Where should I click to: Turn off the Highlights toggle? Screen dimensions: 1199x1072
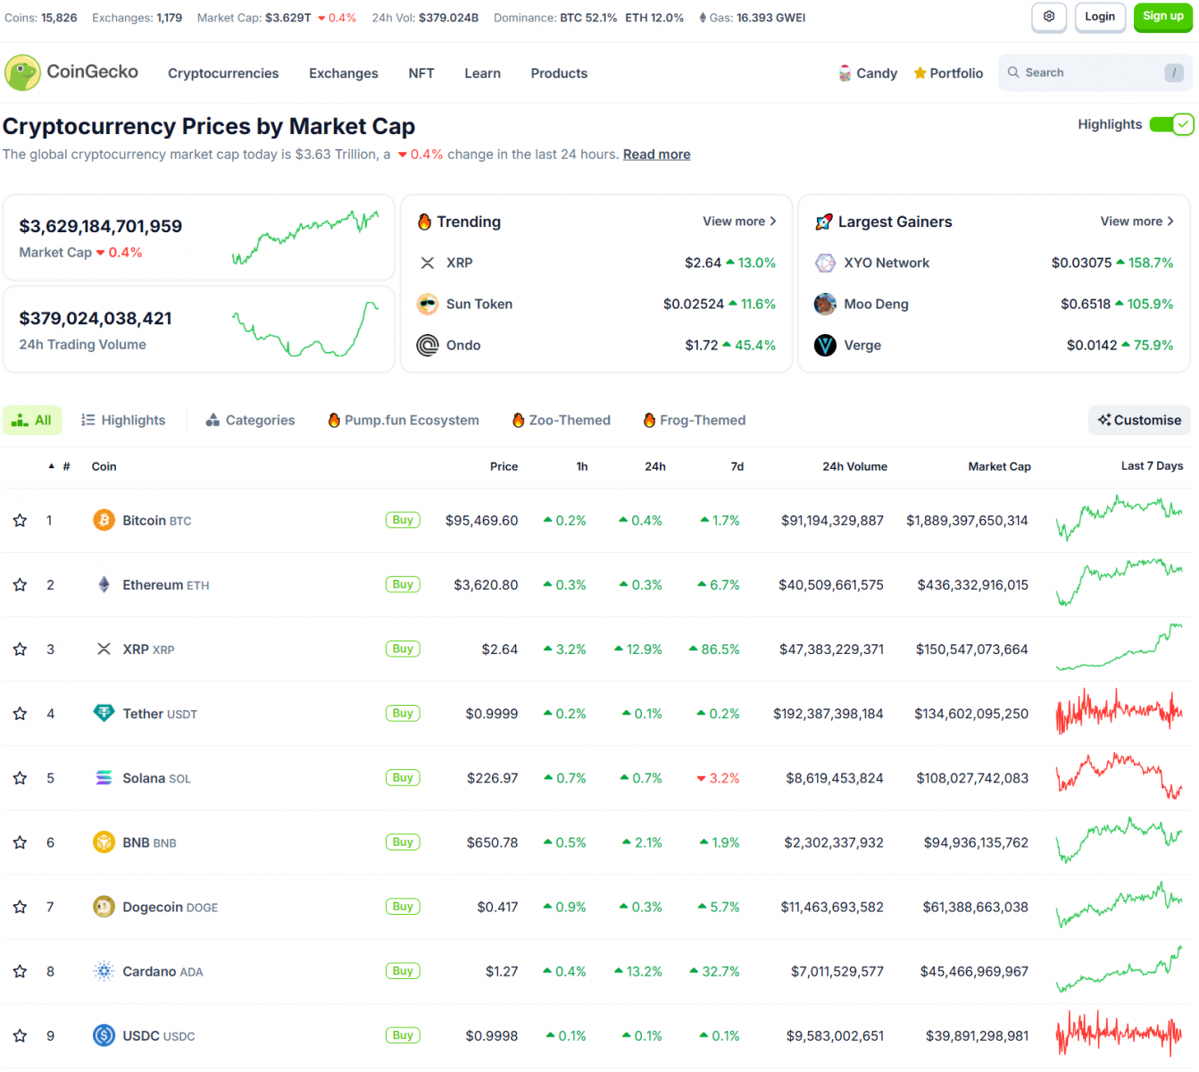pos(1170,124)
